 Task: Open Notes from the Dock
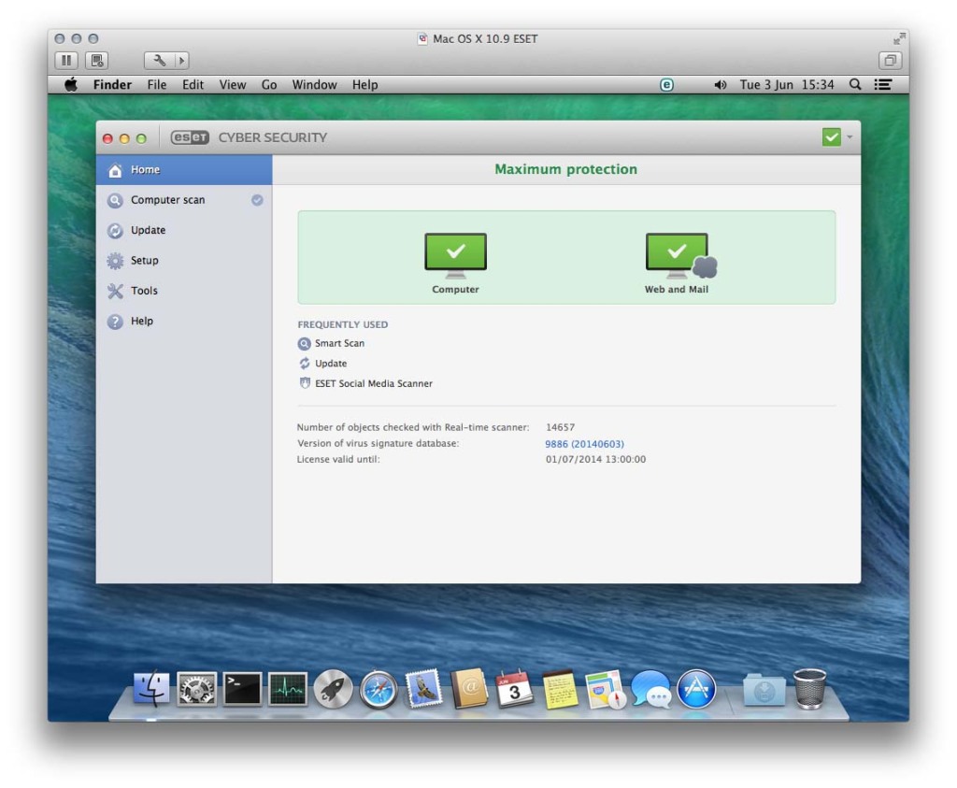(560, 690)
